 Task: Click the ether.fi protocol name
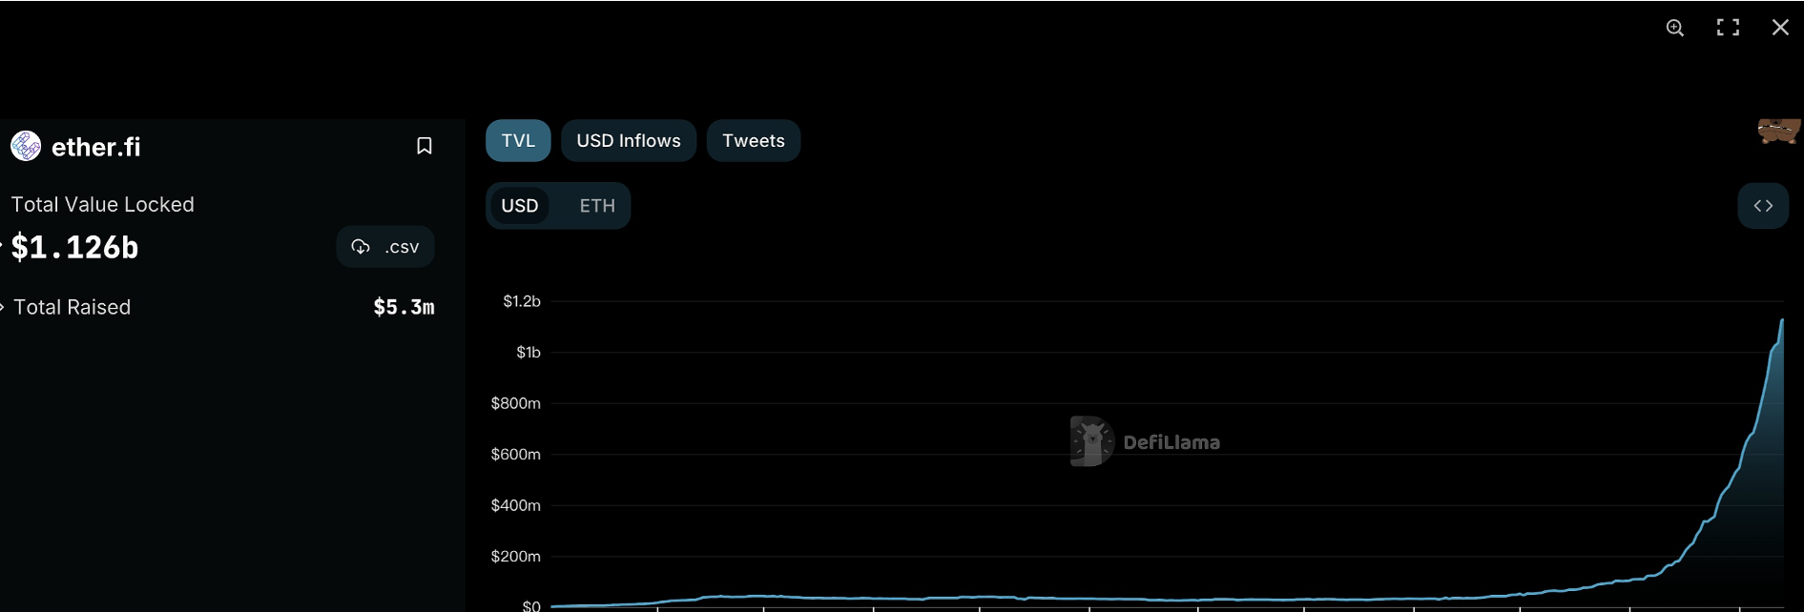(x=95, y=147)
